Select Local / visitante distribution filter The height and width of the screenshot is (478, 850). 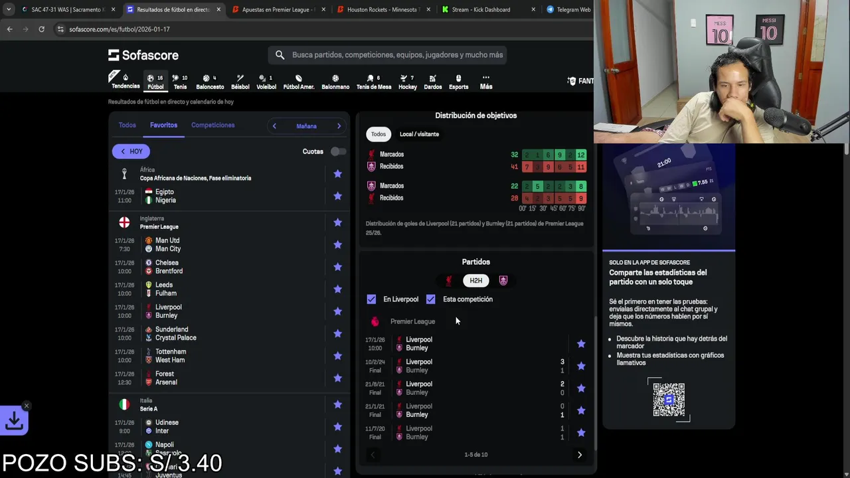pyautogui.click(x=419, y=134)
